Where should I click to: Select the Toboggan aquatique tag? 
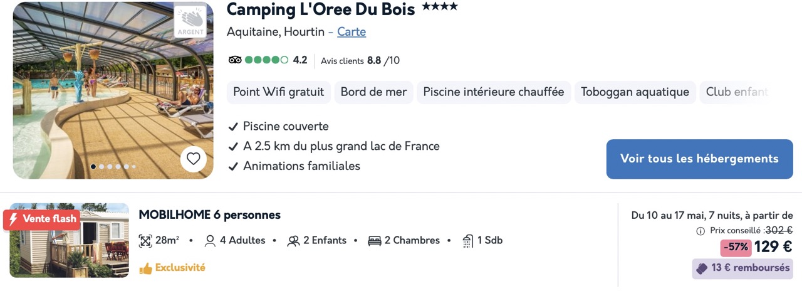pos(635,92)
